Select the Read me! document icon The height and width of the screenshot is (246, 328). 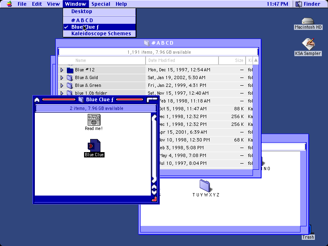click(94, 120)
